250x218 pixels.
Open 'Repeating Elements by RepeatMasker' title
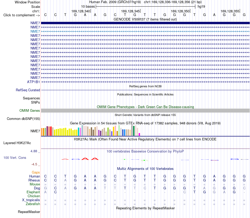tap(145, 208)
